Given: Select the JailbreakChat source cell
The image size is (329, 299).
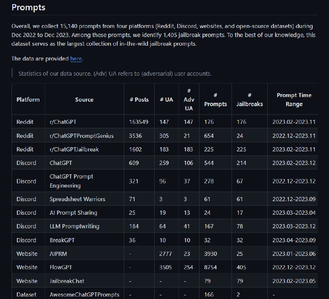Looking at the screenshot, I should tap(67, 281).
